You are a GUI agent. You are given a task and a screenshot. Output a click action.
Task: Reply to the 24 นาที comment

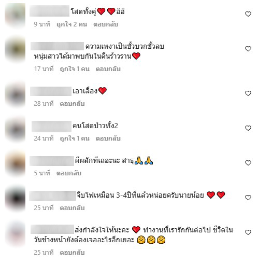coord(108,139)
